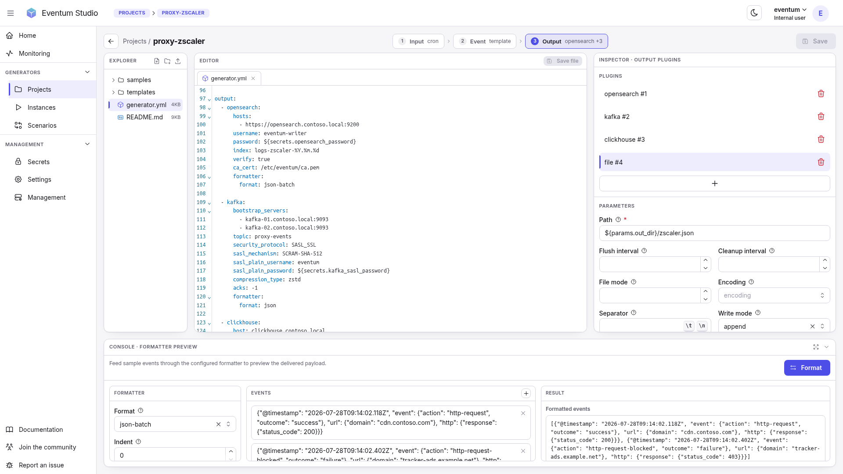Collapse the Generators section
Screen dimensions: 843x474
87,72
